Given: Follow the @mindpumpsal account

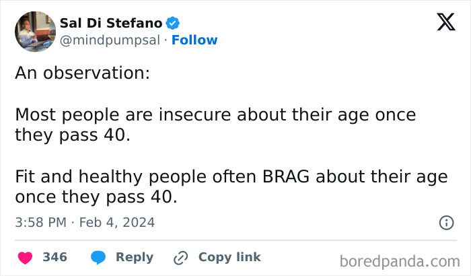Looking at the screenshot, I should (194, 40).
